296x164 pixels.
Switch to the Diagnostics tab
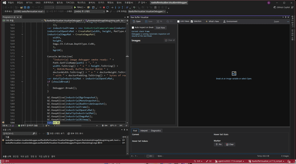pos(156,131)
